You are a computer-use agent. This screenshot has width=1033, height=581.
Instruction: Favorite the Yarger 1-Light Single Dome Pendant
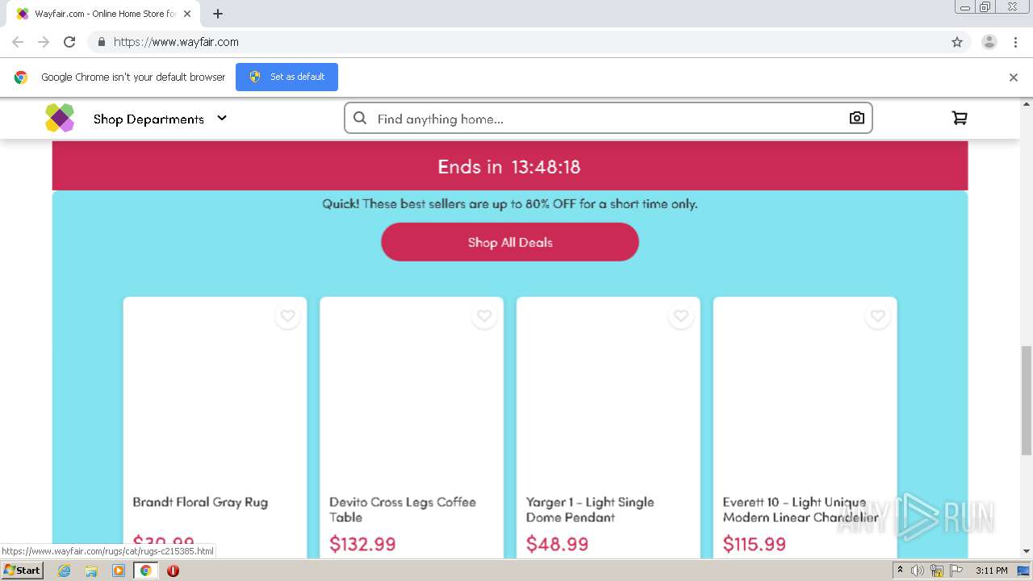681,316
